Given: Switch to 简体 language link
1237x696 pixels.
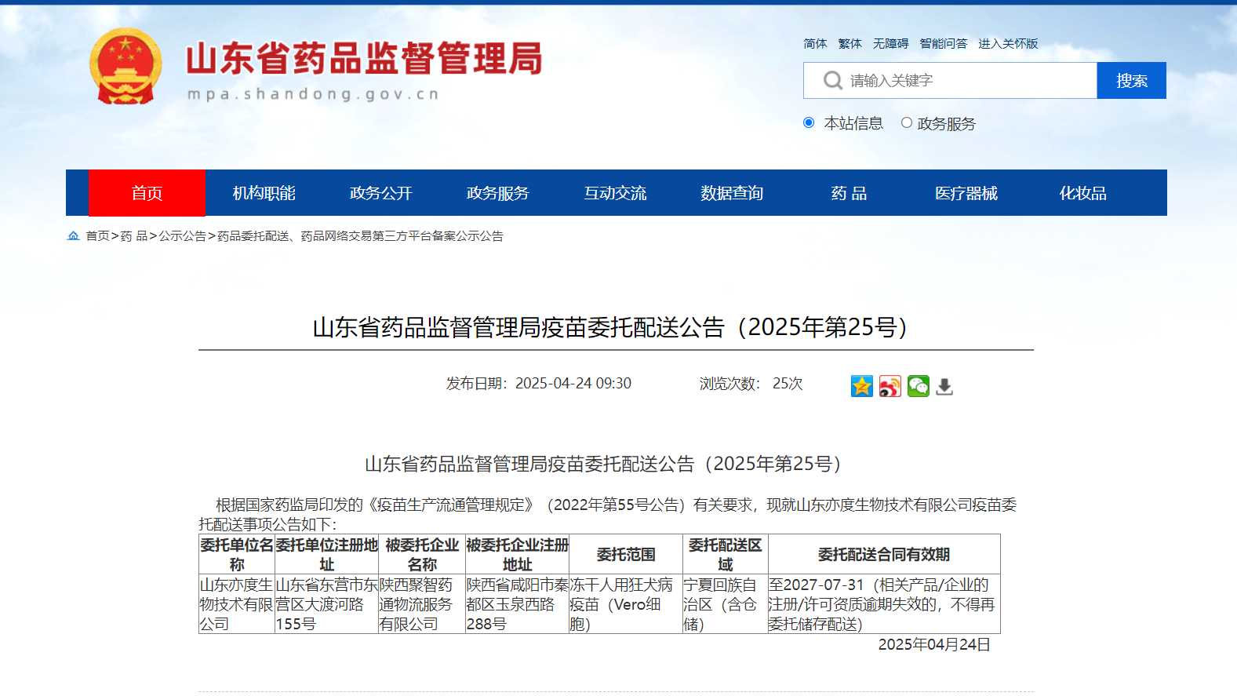Looking at the screenshot, I should click(x=815, y=44).
